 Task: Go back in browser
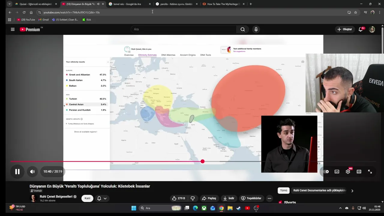click(x=10, y=12)
